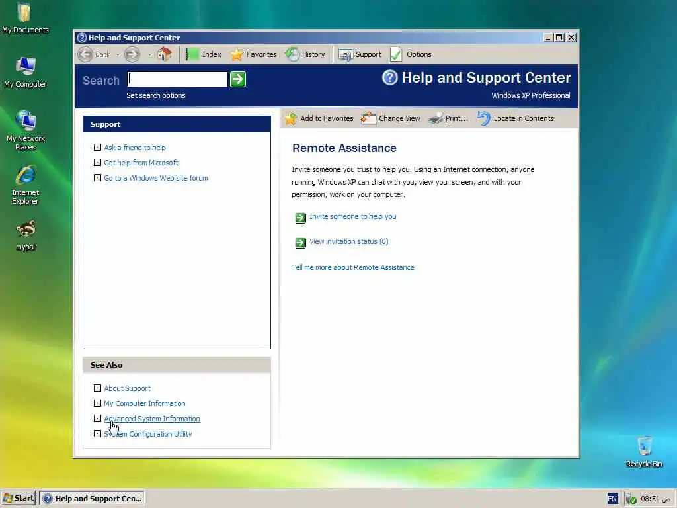Click green arrow beside Invite someone
Screen dimensions: 677x508
tap(301, 218)
